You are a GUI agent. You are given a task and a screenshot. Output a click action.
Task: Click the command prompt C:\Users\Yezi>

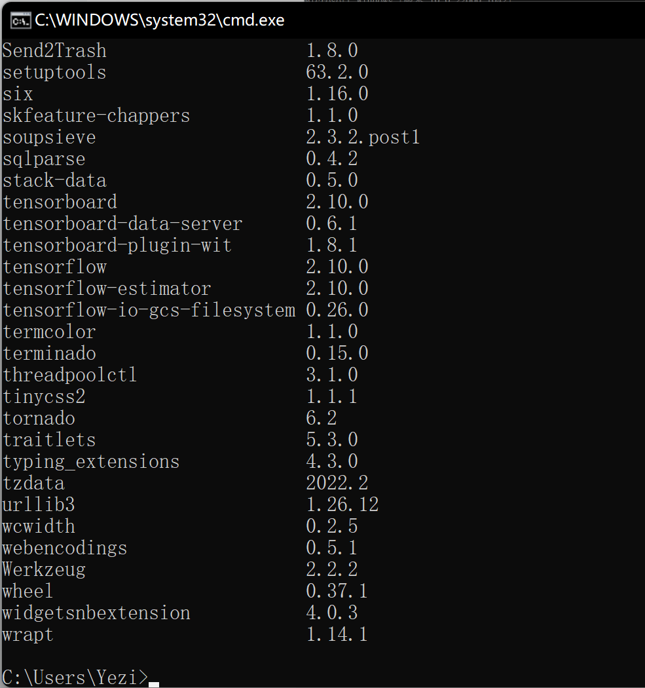75,677
